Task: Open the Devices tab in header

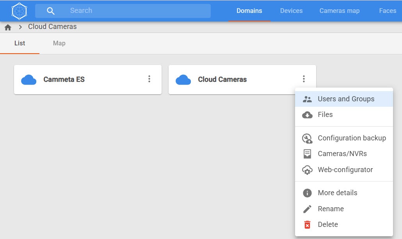Action: coord(291,11)
